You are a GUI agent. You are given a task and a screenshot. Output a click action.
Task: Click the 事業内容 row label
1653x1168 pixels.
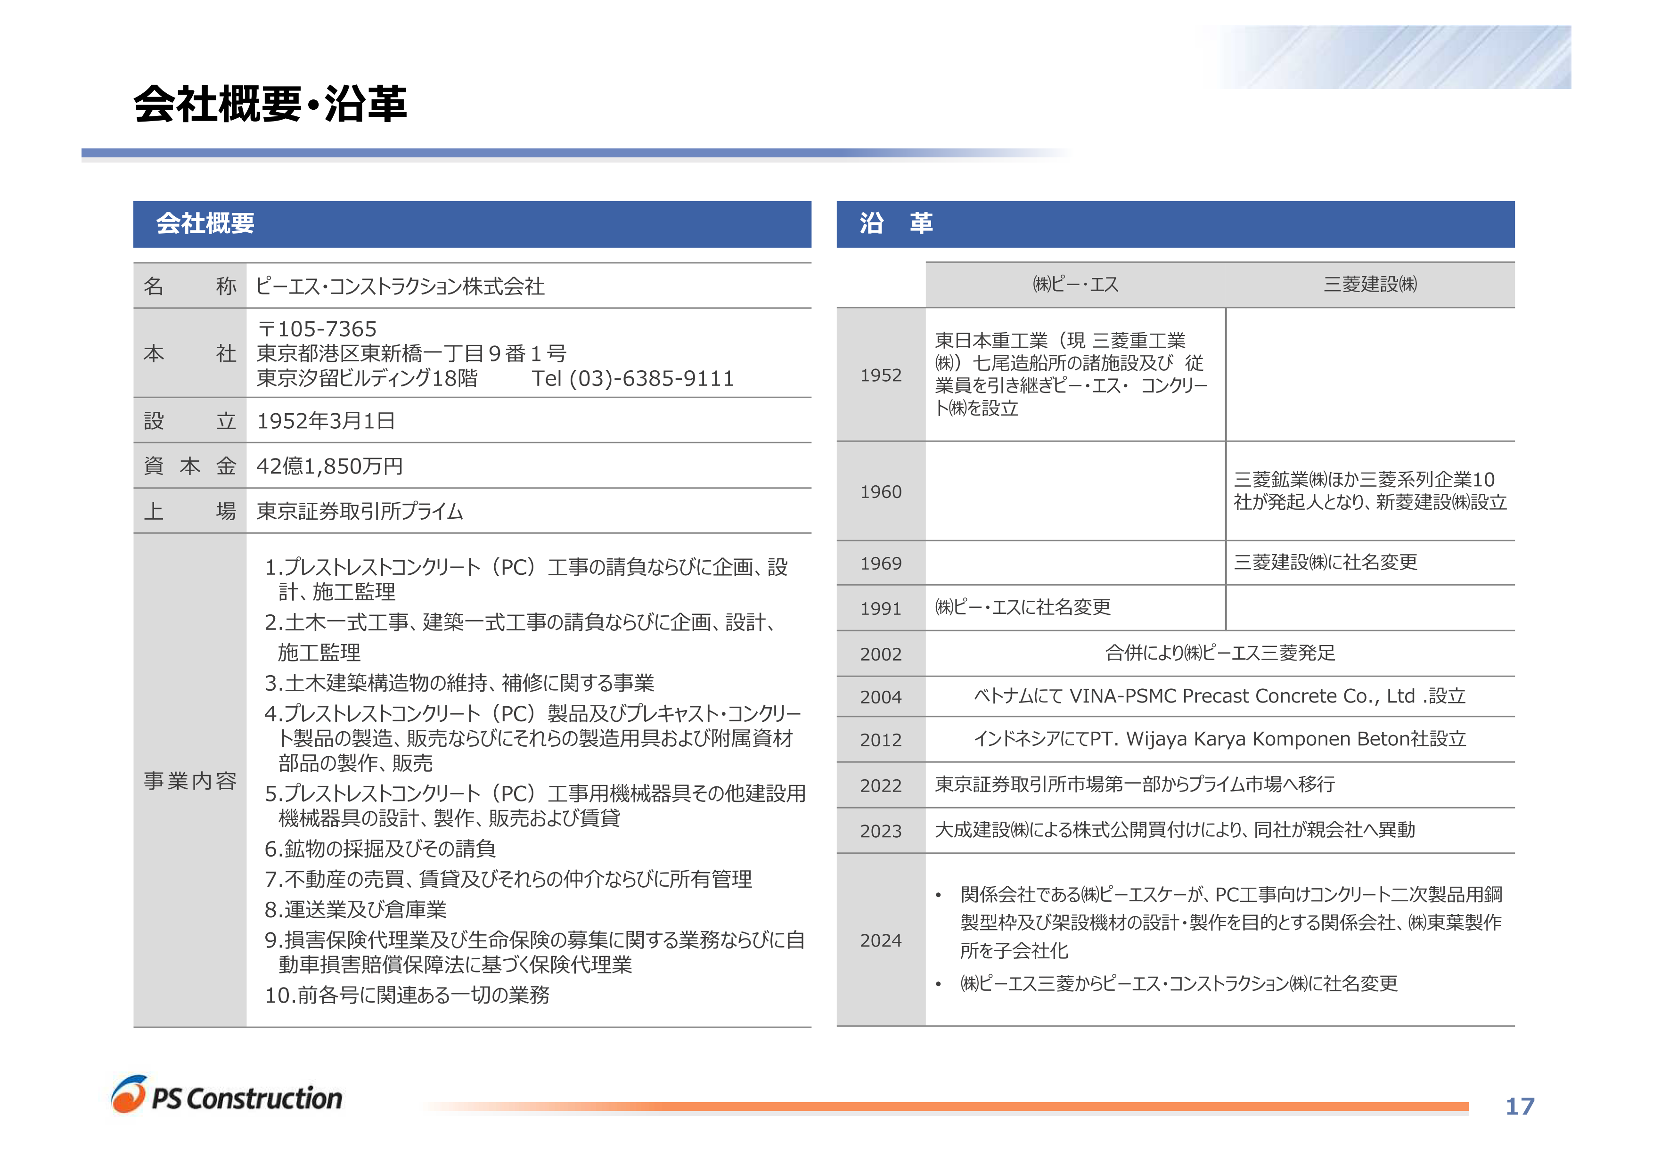[190, 781]
